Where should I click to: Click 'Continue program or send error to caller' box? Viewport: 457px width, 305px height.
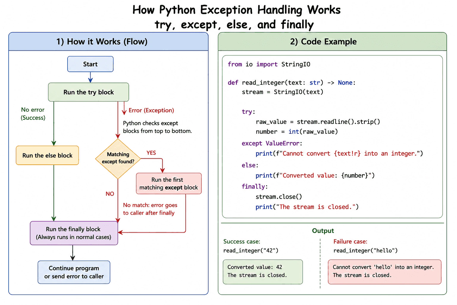(74, 272)
